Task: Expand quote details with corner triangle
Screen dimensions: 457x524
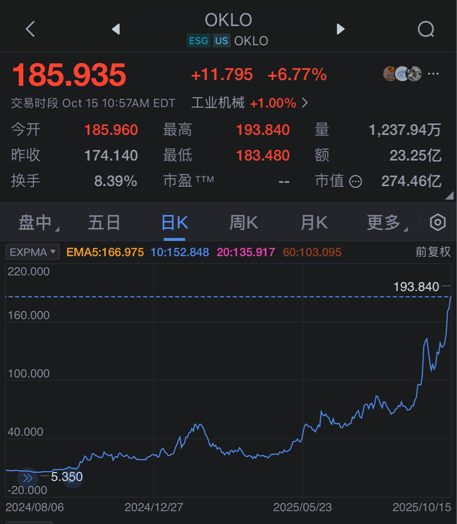Action: click(449, 195)
